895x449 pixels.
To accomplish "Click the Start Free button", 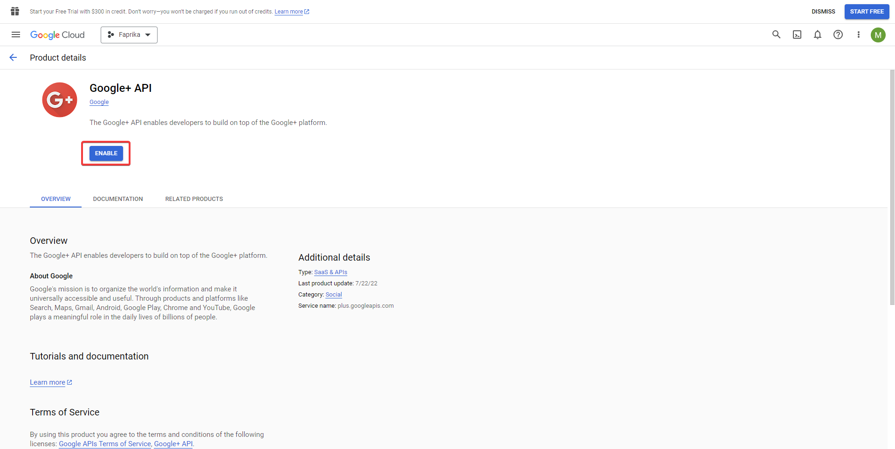I will tap(867, 12).
